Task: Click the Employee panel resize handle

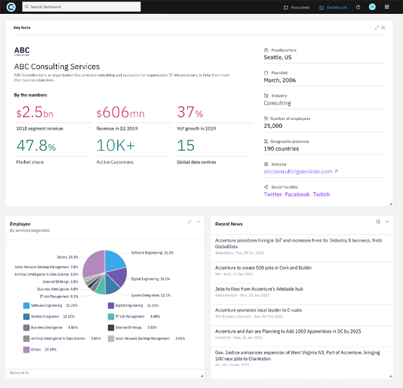Action: click(x=201, y=376)
